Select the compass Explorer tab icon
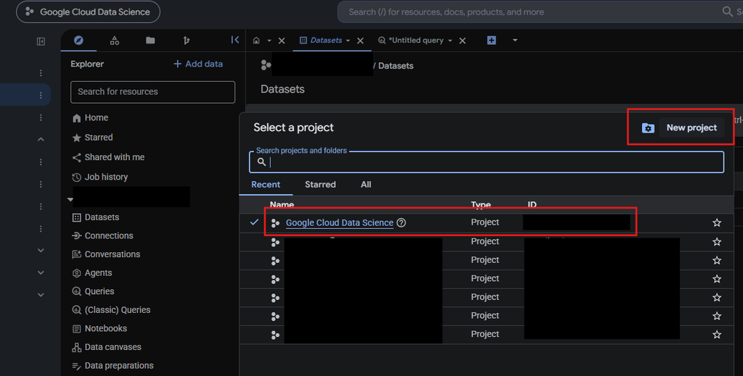 [78, 40]
